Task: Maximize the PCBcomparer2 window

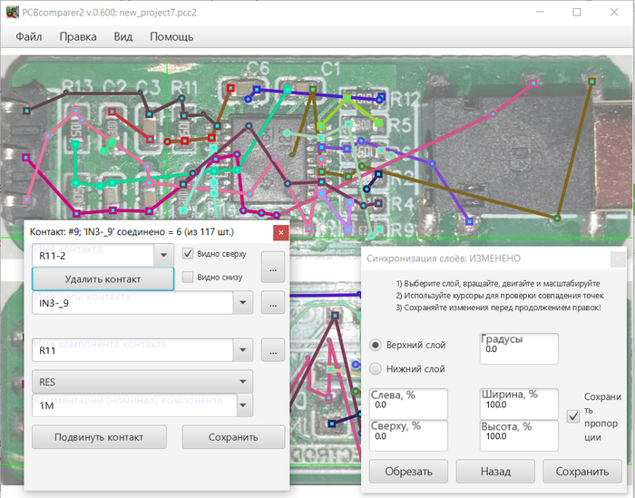Action: tap(577, 13)
